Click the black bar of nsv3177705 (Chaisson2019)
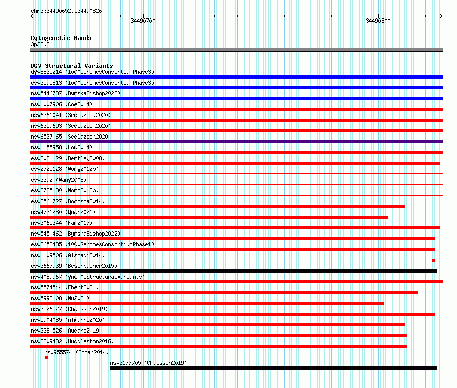This screenshot has height=388, width=457. tap(274, 368)
